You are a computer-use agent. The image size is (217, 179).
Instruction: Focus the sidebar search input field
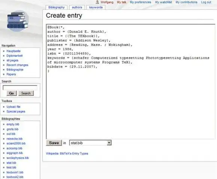point(20,88)
